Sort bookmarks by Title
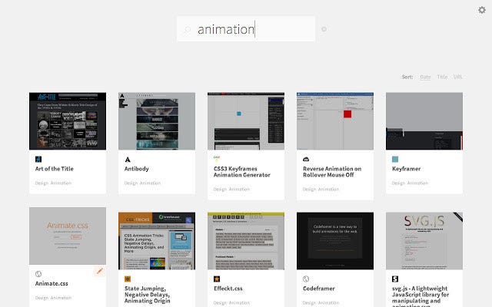This screenshot has width=492, height=307. 442,77
